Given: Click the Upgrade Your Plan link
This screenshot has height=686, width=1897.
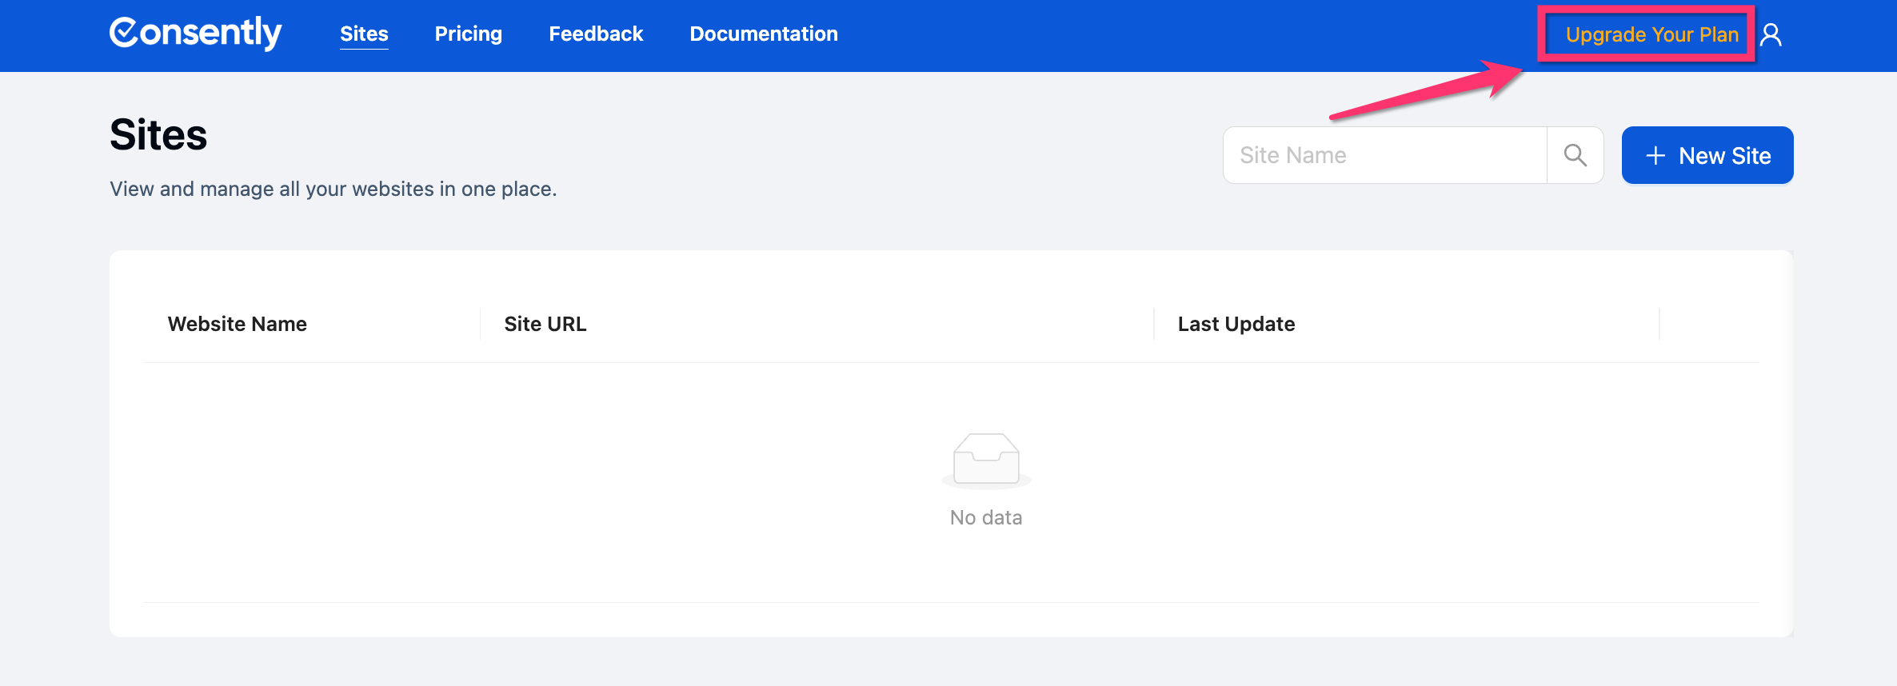Looking at the screenshot, I should (x=1651, y=34).
